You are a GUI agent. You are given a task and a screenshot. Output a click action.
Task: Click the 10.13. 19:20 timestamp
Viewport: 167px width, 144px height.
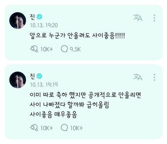pos(44,25)
